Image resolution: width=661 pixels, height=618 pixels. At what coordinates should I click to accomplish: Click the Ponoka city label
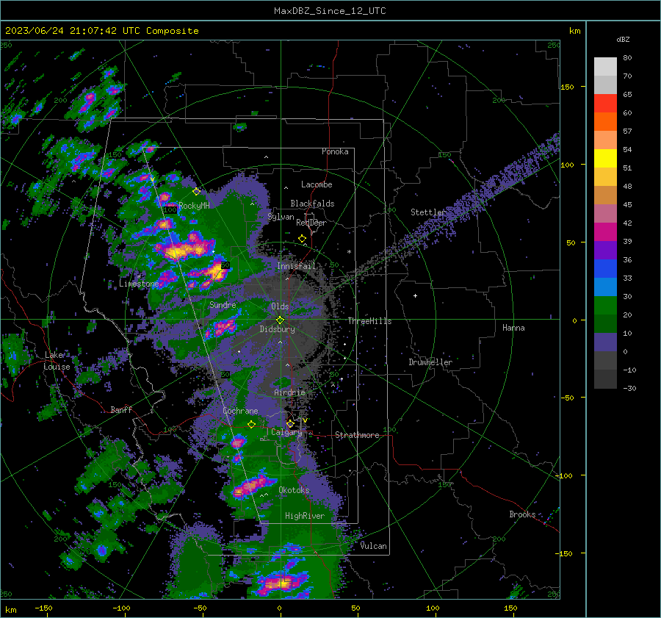pos(335,151)
